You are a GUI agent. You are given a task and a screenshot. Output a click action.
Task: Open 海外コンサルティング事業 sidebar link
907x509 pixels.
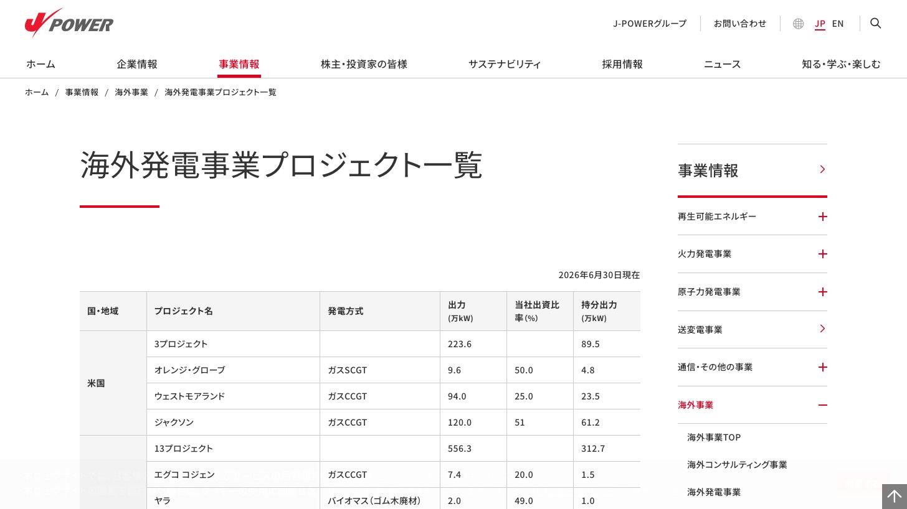[x=737, y=465]
